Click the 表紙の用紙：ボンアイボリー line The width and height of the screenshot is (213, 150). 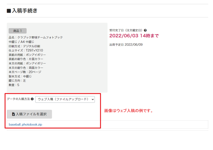pyautogui.click(x=27, y=55)
